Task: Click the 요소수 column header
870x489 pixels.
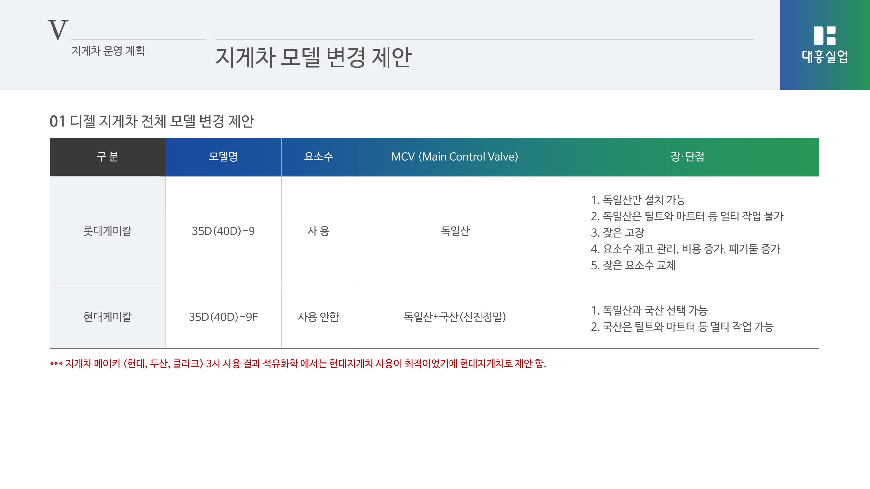Action: [318, 157]
